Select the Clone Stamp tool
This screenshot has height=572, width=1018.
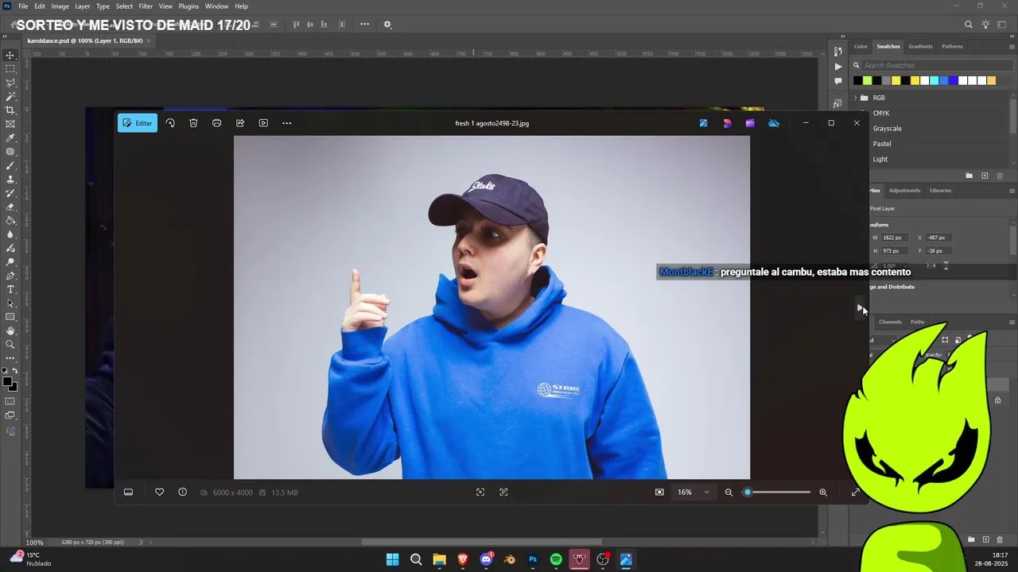pyautogui.click(x=10, y=180)
